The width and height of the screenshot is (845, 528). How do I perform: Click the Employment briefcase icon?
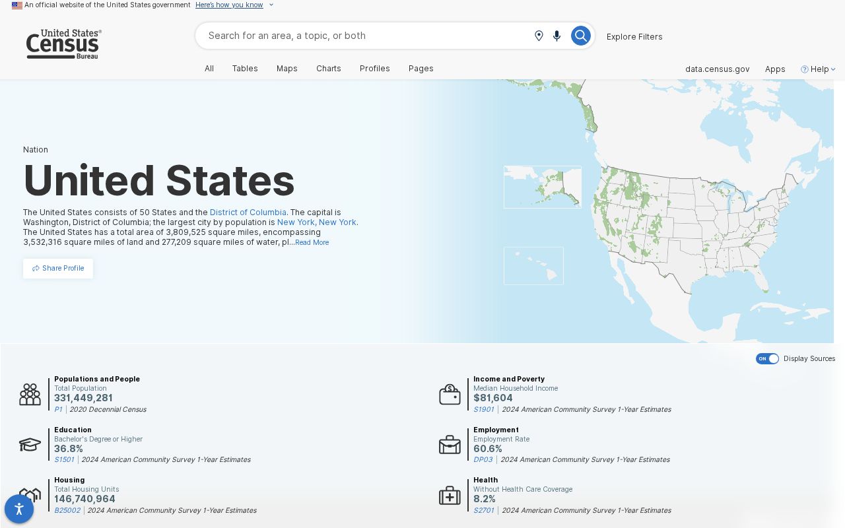[x=450, y=445]
